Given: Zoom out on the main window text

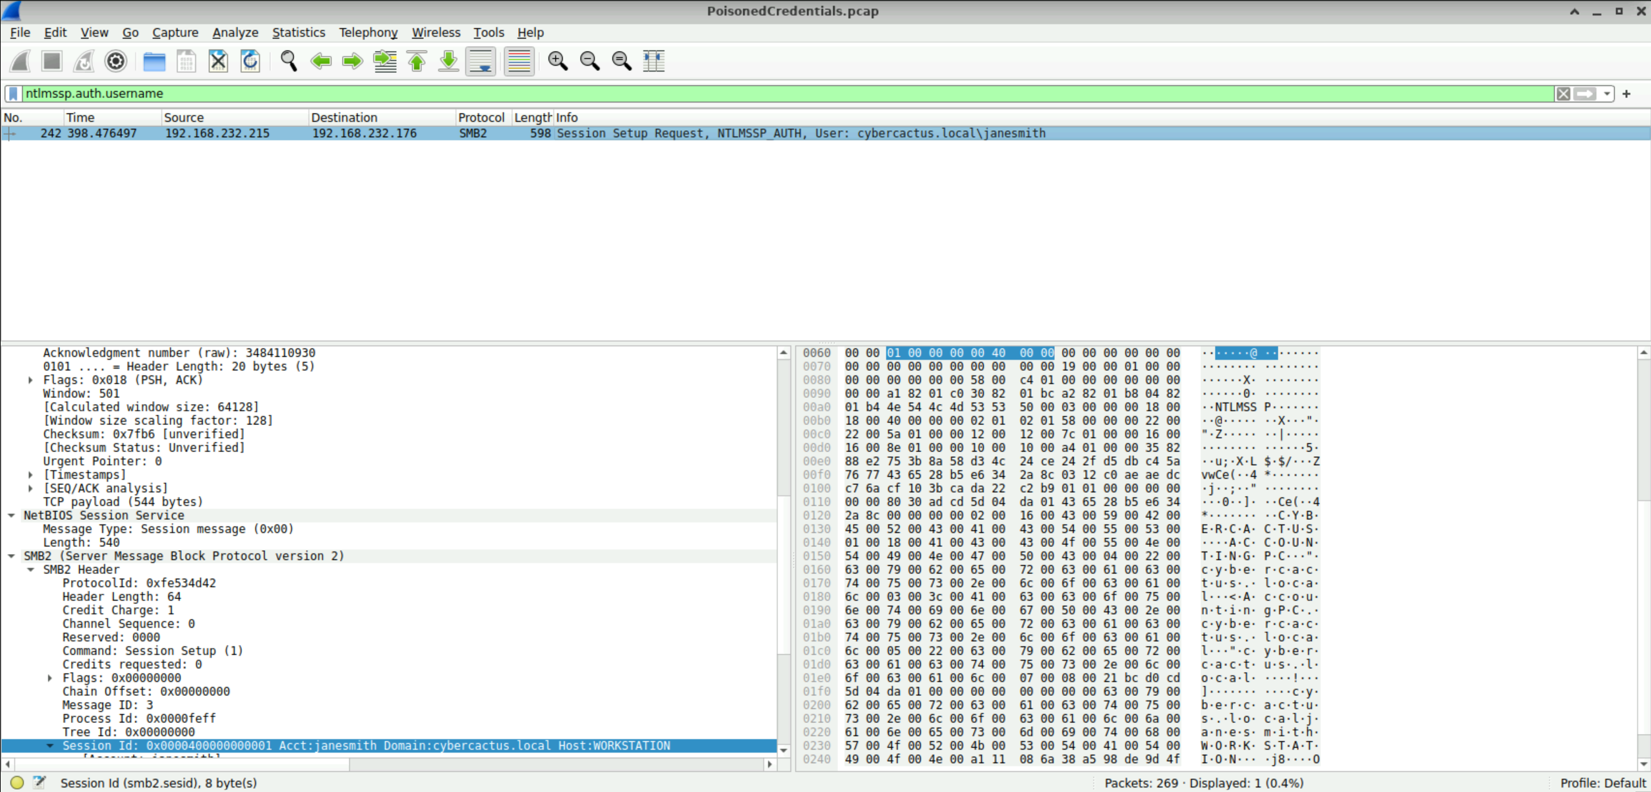Looking at the screenshot, I should click(x=590, y=61).
